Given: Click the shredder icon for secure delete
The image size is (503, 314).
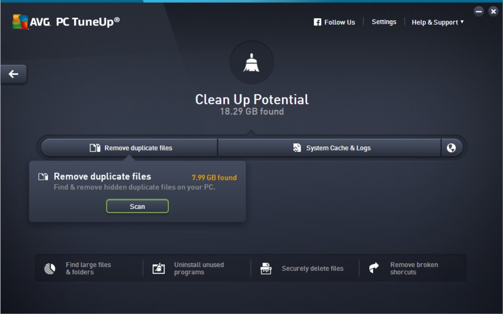Looking at the screenshot, I should (266, 268).
